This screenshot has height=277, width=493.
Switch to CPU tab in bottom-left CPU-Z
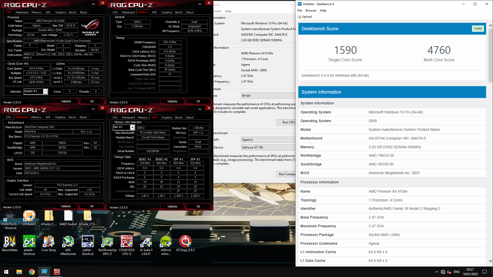[8, 117]
